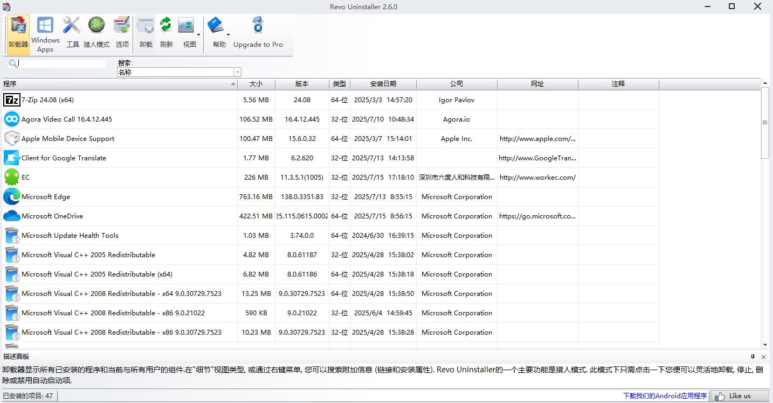The image size is (773, 403).
Task: Sort by 大小 (Size) column header
Action: (x=257, y=84)
